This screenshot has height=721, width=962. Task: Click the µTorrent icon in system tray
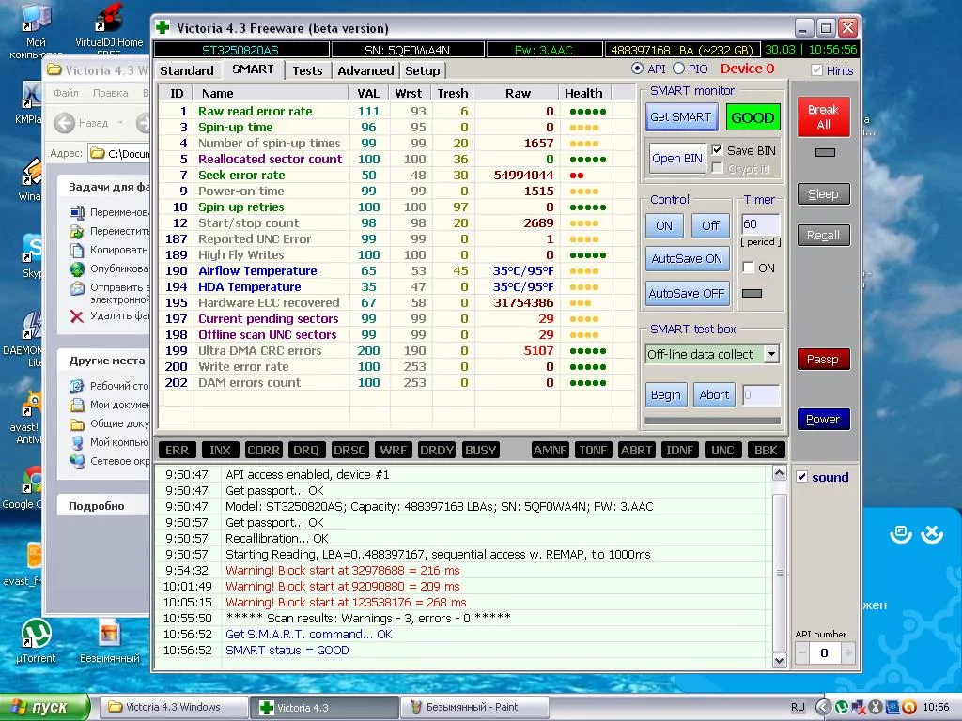point(842,707)
